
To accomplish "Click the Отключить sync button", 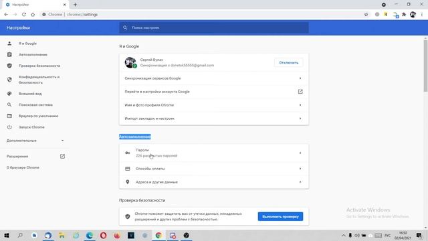I will pos(288,62).
